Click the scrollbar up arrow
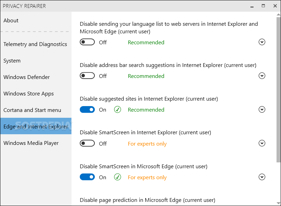Image resolution: width=281 pixels, height=206 pixels. click(278, 14)
